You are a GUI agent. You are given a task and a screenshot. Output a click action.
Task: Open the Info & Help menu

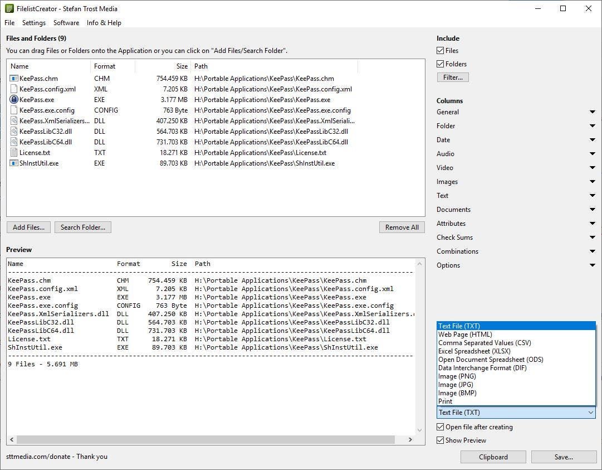pyautogui.click(x=104, y=23)
